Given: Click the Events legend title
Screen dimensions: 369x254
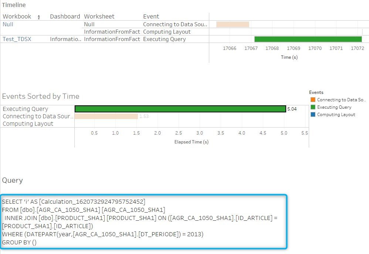Looking at the screenshot, I should pyautogui.click(x=316, y=92).
